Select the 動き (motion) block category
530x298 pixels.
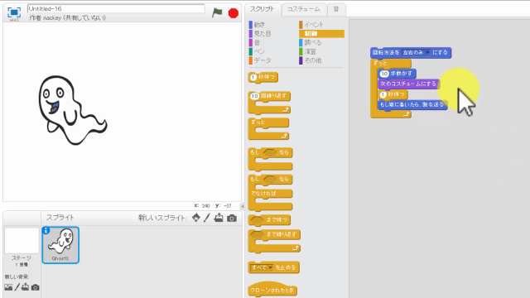pyautogui.click(x=258, y=25)
